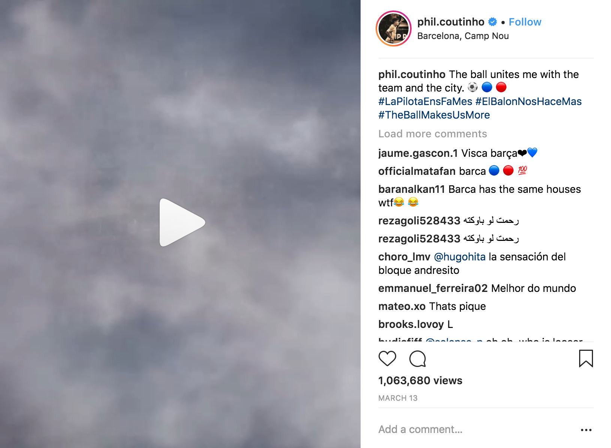
Task: Visit jaume.gascon.1 commenter profile
Action: point(418,153)
